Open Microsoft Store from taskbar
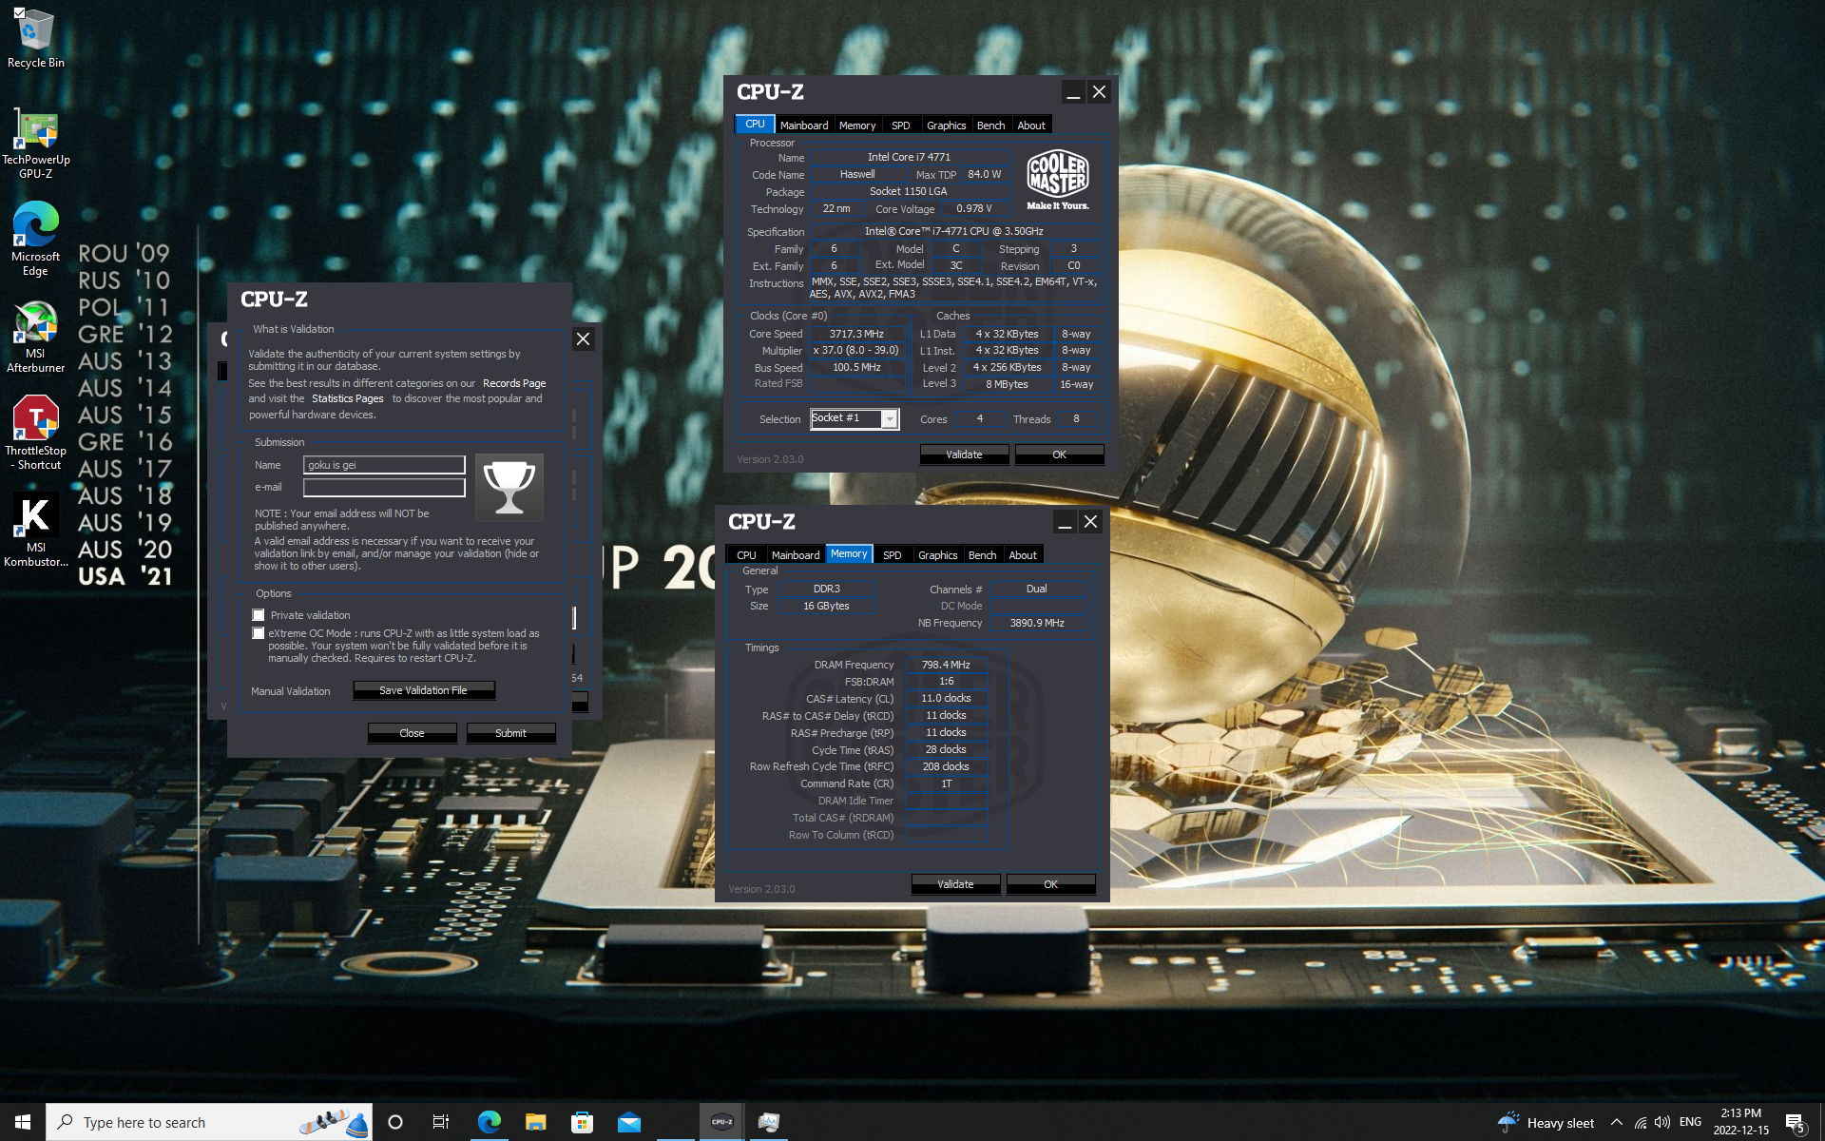This screenshot has width=1825, height=1141. coord(582,1122)
